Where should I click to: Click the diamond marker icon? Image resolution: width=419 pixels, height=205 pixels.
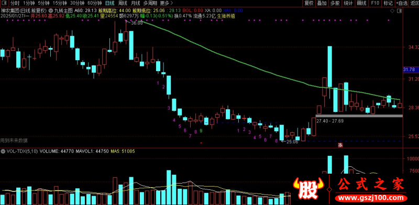click(x=392, y=10)
